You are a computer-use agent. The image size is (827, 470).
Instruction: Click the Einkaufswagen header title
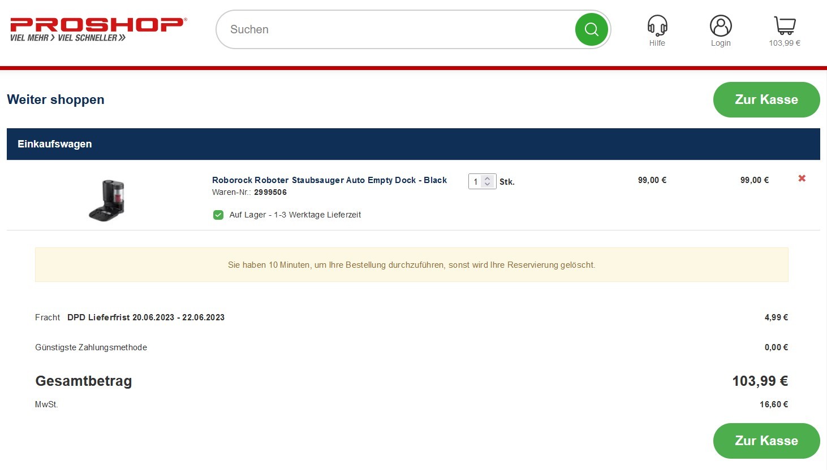pyautogui.click(x=54, y=144)
